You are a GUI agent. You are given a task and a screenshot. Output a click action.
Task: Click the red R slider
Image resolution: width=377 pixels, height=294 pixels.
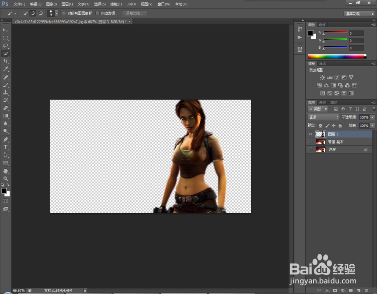pyautogui.click(x=335, y=32)
